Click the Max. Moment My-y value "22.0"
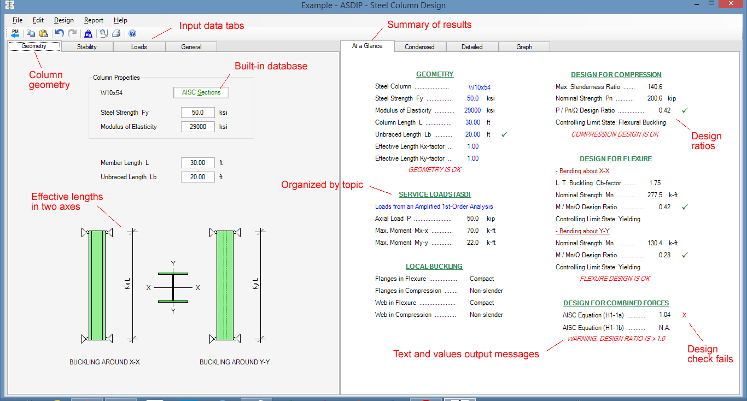Image resolution: width=747 pixels, height=401 pixels. coord(473,243)
